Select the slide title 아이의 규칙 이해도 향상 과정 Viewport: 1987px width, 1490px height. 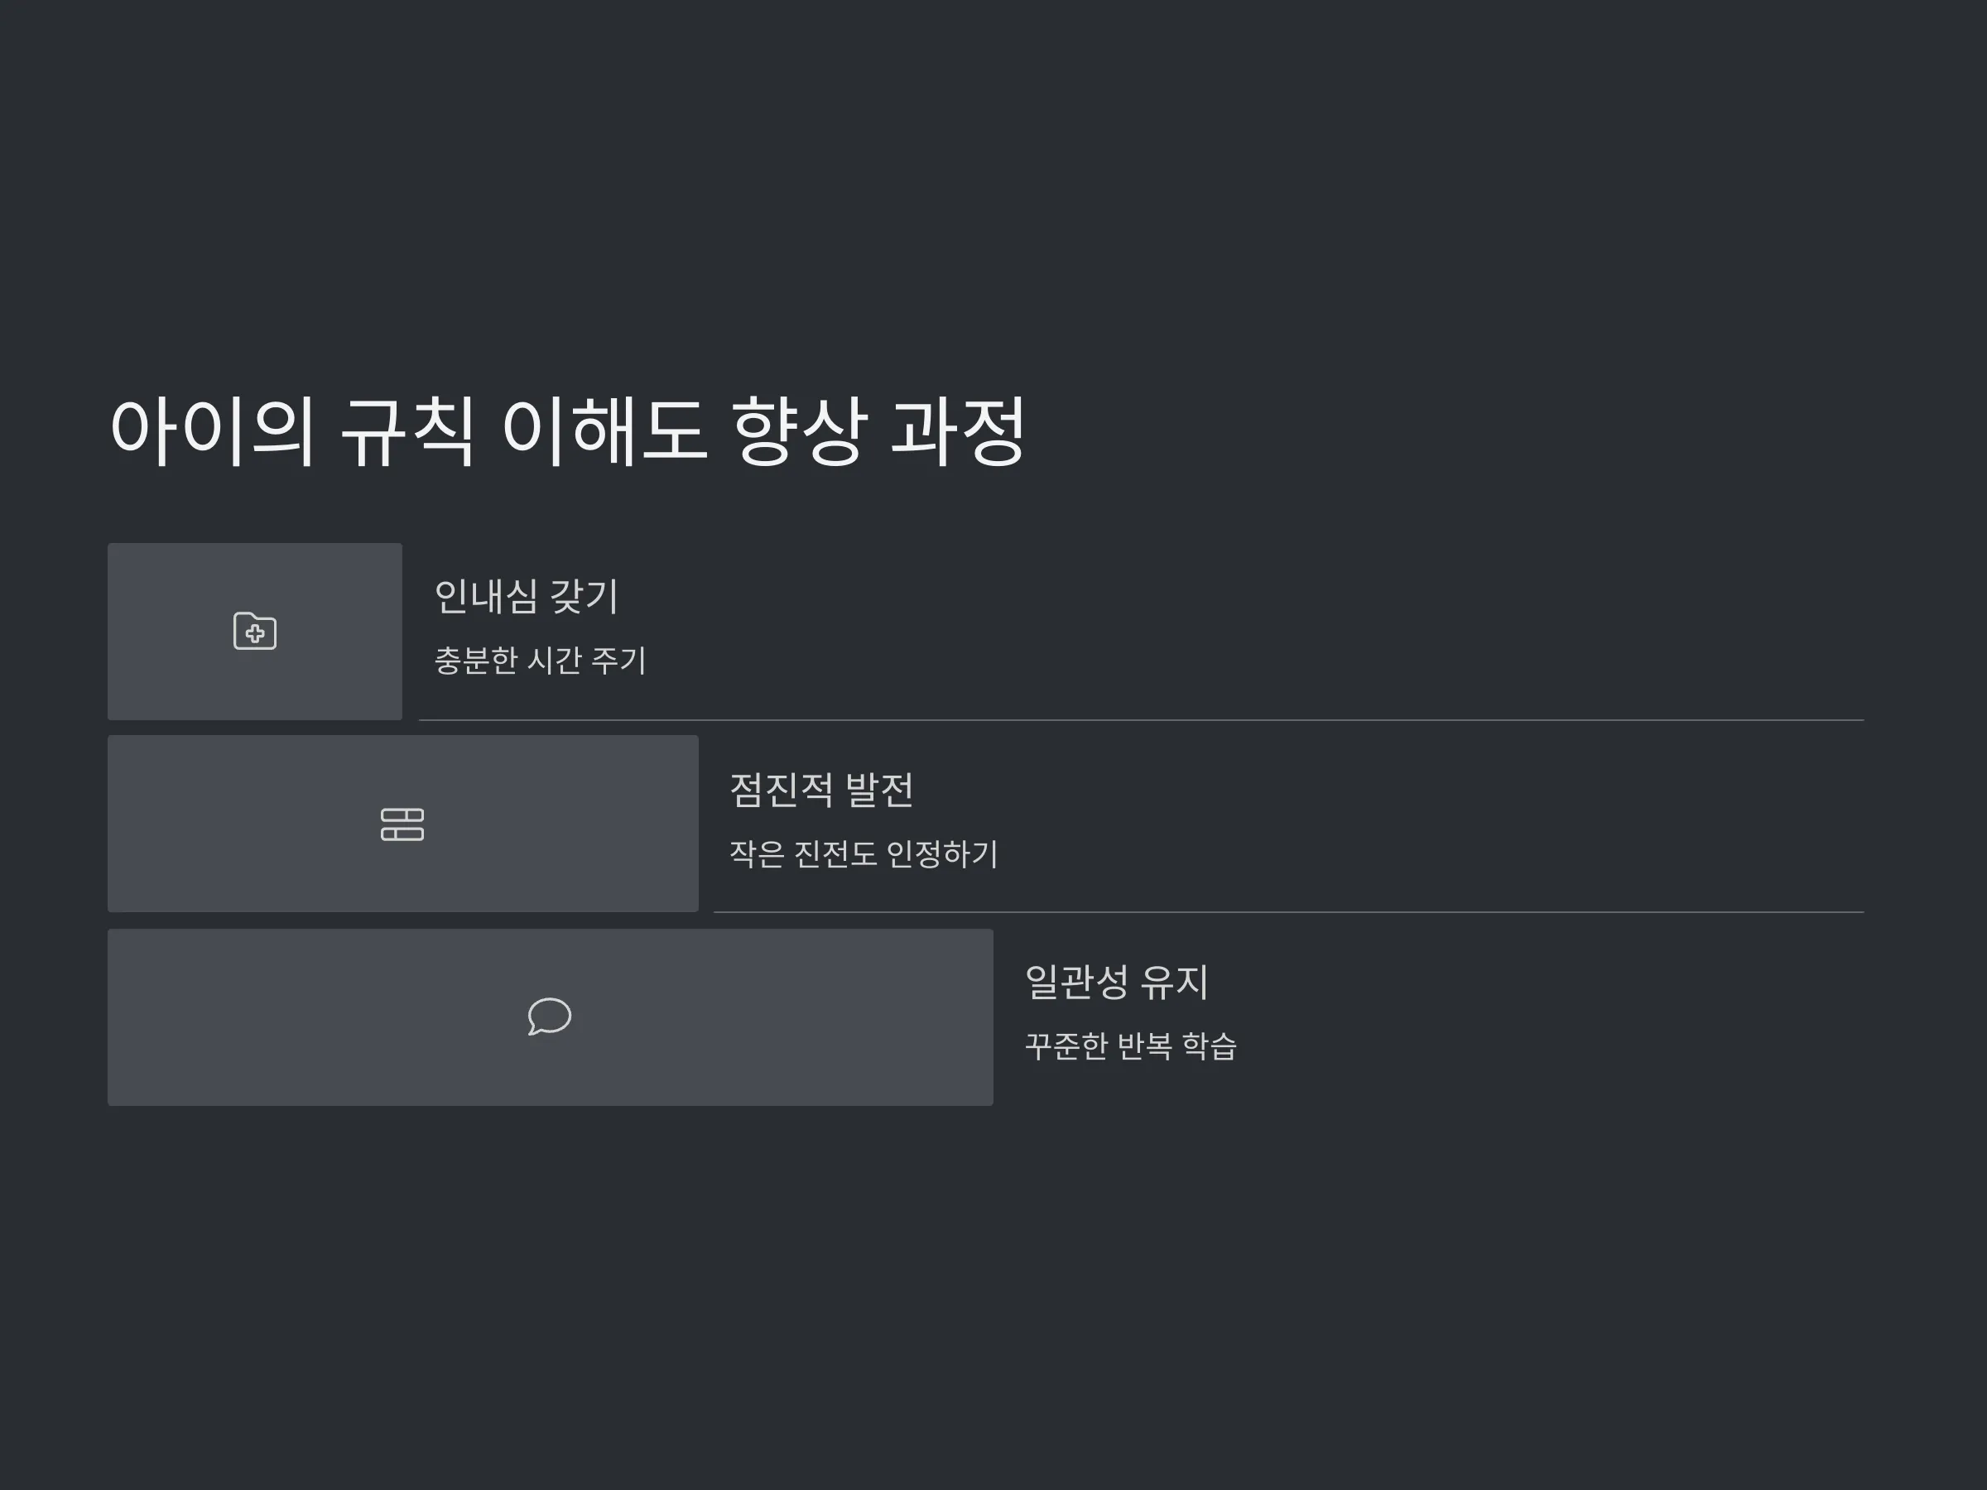click(567, 431)
